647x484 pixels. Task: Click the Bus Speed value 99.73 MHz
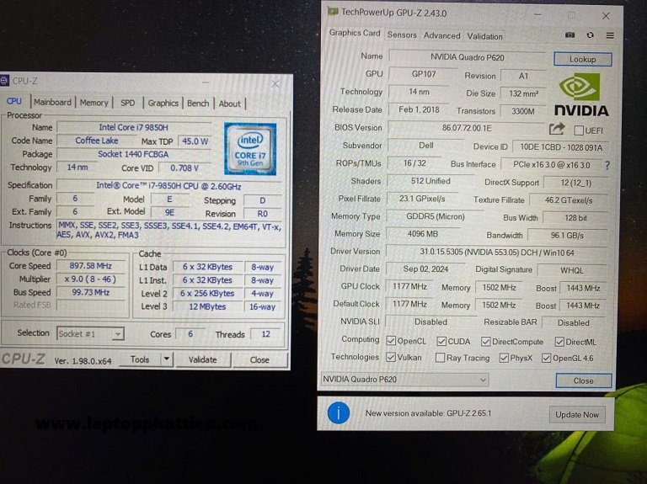90,292
